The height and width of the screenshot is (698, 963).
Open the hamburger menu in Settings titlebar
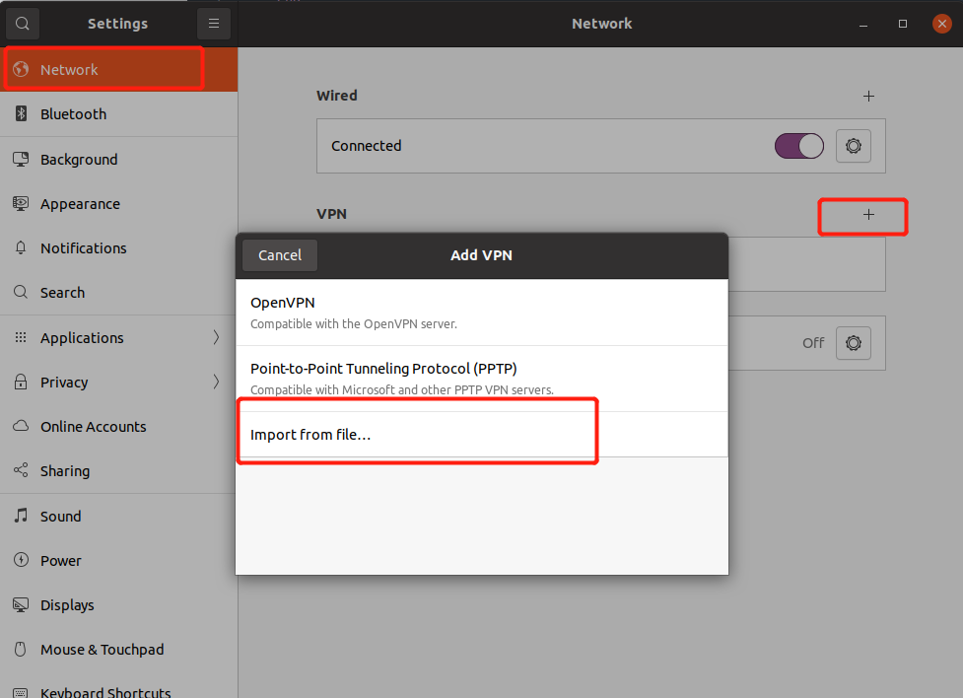click(x=214, y=23)
